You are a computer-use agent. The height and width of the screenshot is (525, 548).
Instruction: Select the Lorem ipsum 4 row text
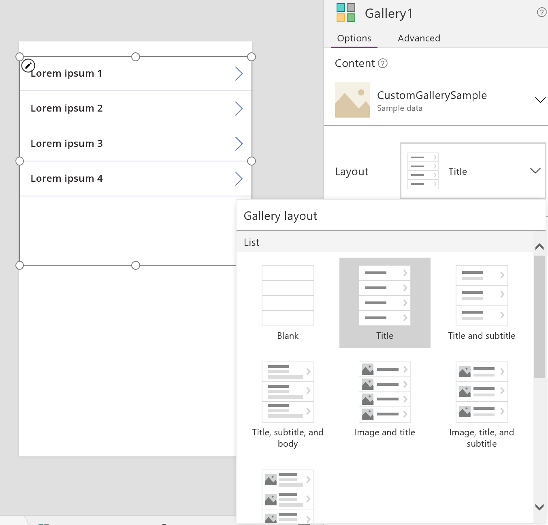[x=67, y=179]
